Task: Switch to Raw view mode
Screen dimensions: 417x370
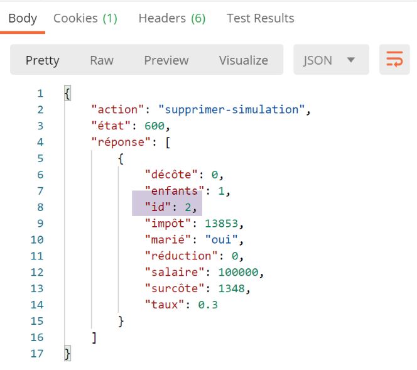Action: point(102,60)
